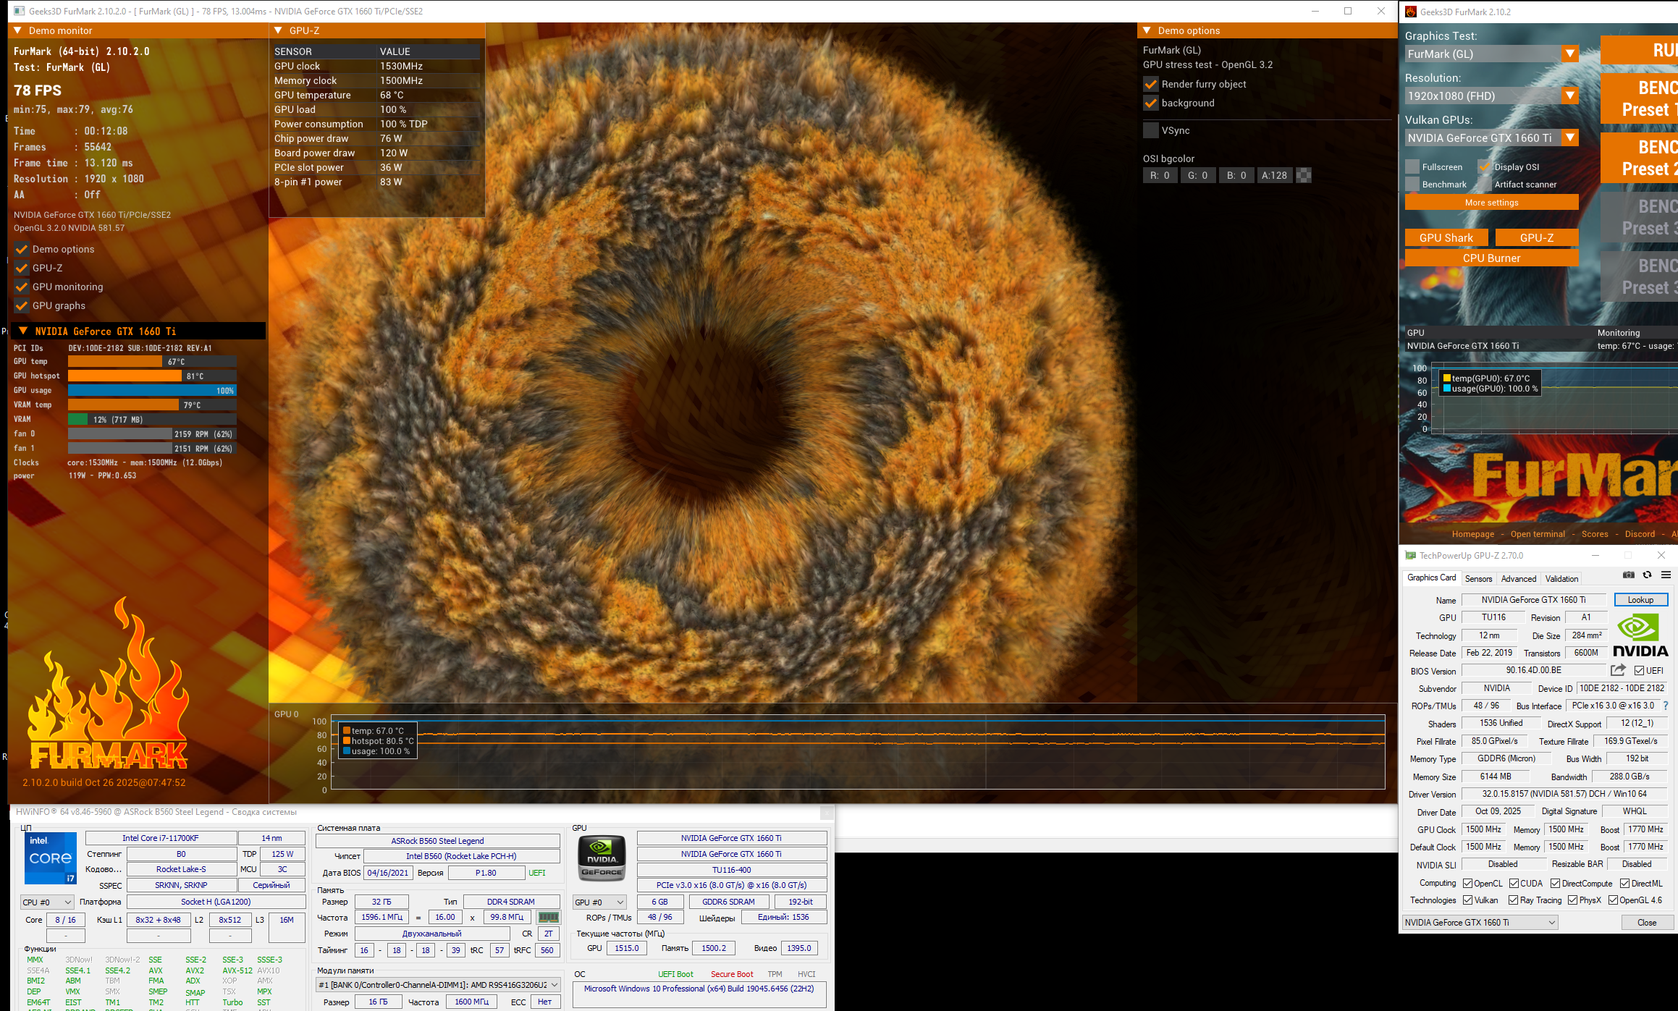Collapse the Demo options panel header
The width and height of the screenshot is (1678, 1011).
1147,31
